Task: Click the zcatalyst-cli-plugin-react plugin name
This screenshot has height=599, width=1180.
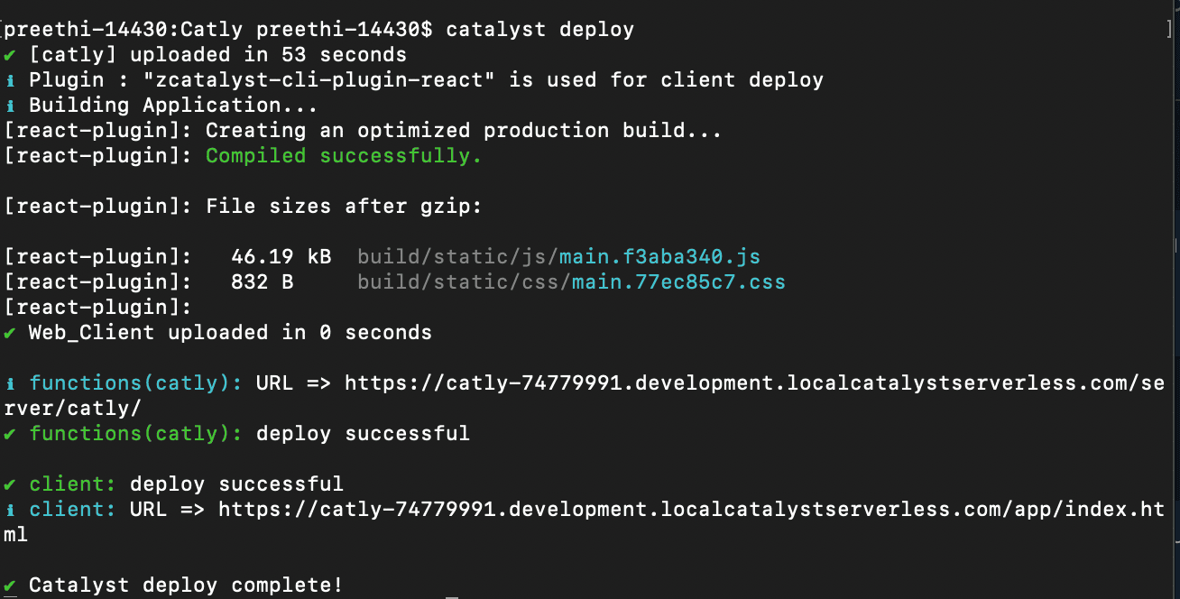Action: (x=319, y=80)
